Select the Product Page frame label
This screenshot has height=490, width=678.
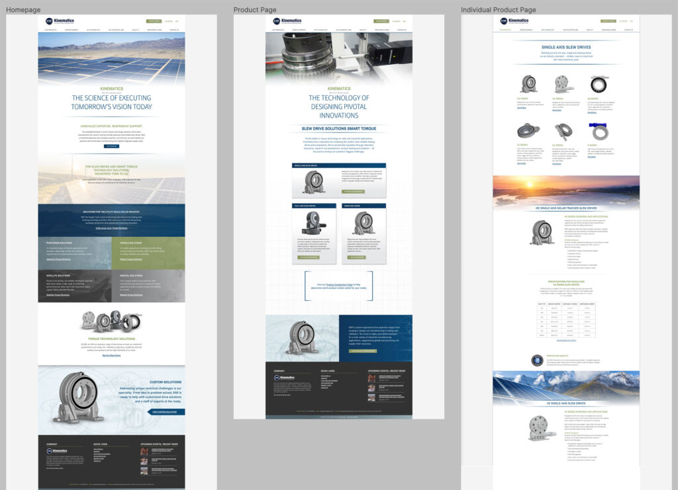[255, 10]
